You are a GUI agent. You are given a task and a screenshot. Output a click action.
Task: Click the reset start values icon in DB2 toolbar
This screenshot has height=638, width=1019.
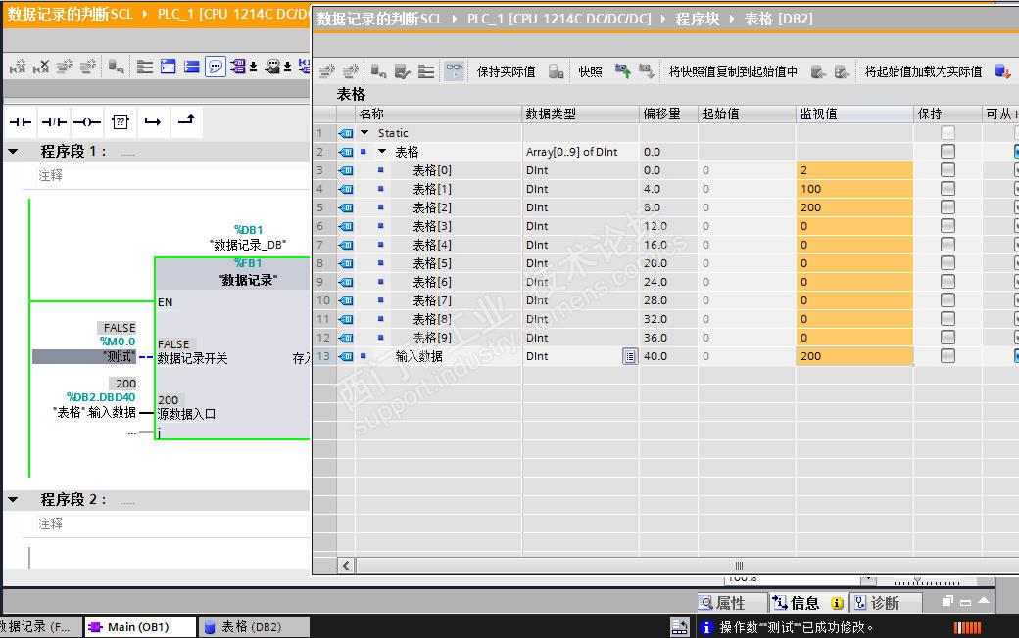379,71
